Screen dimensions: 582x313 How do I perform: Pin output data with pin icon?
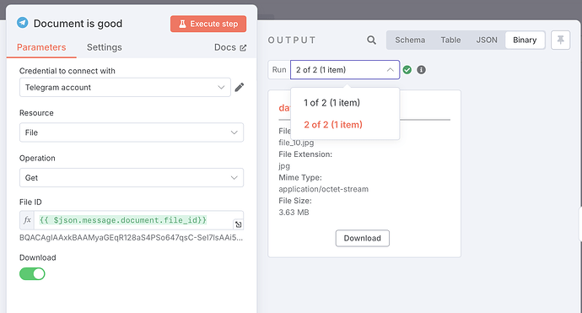click(x=560, y=40)
